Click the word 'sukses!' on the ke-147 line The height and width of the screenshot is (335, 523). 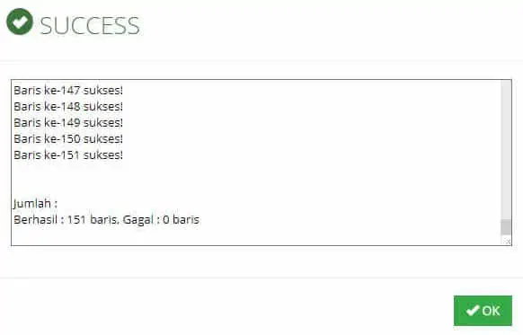(x=103, y=91)
